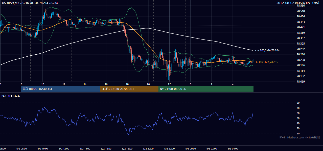
Task: Click the 8/2 20:00 time axis label
Action: coord(148,149)
